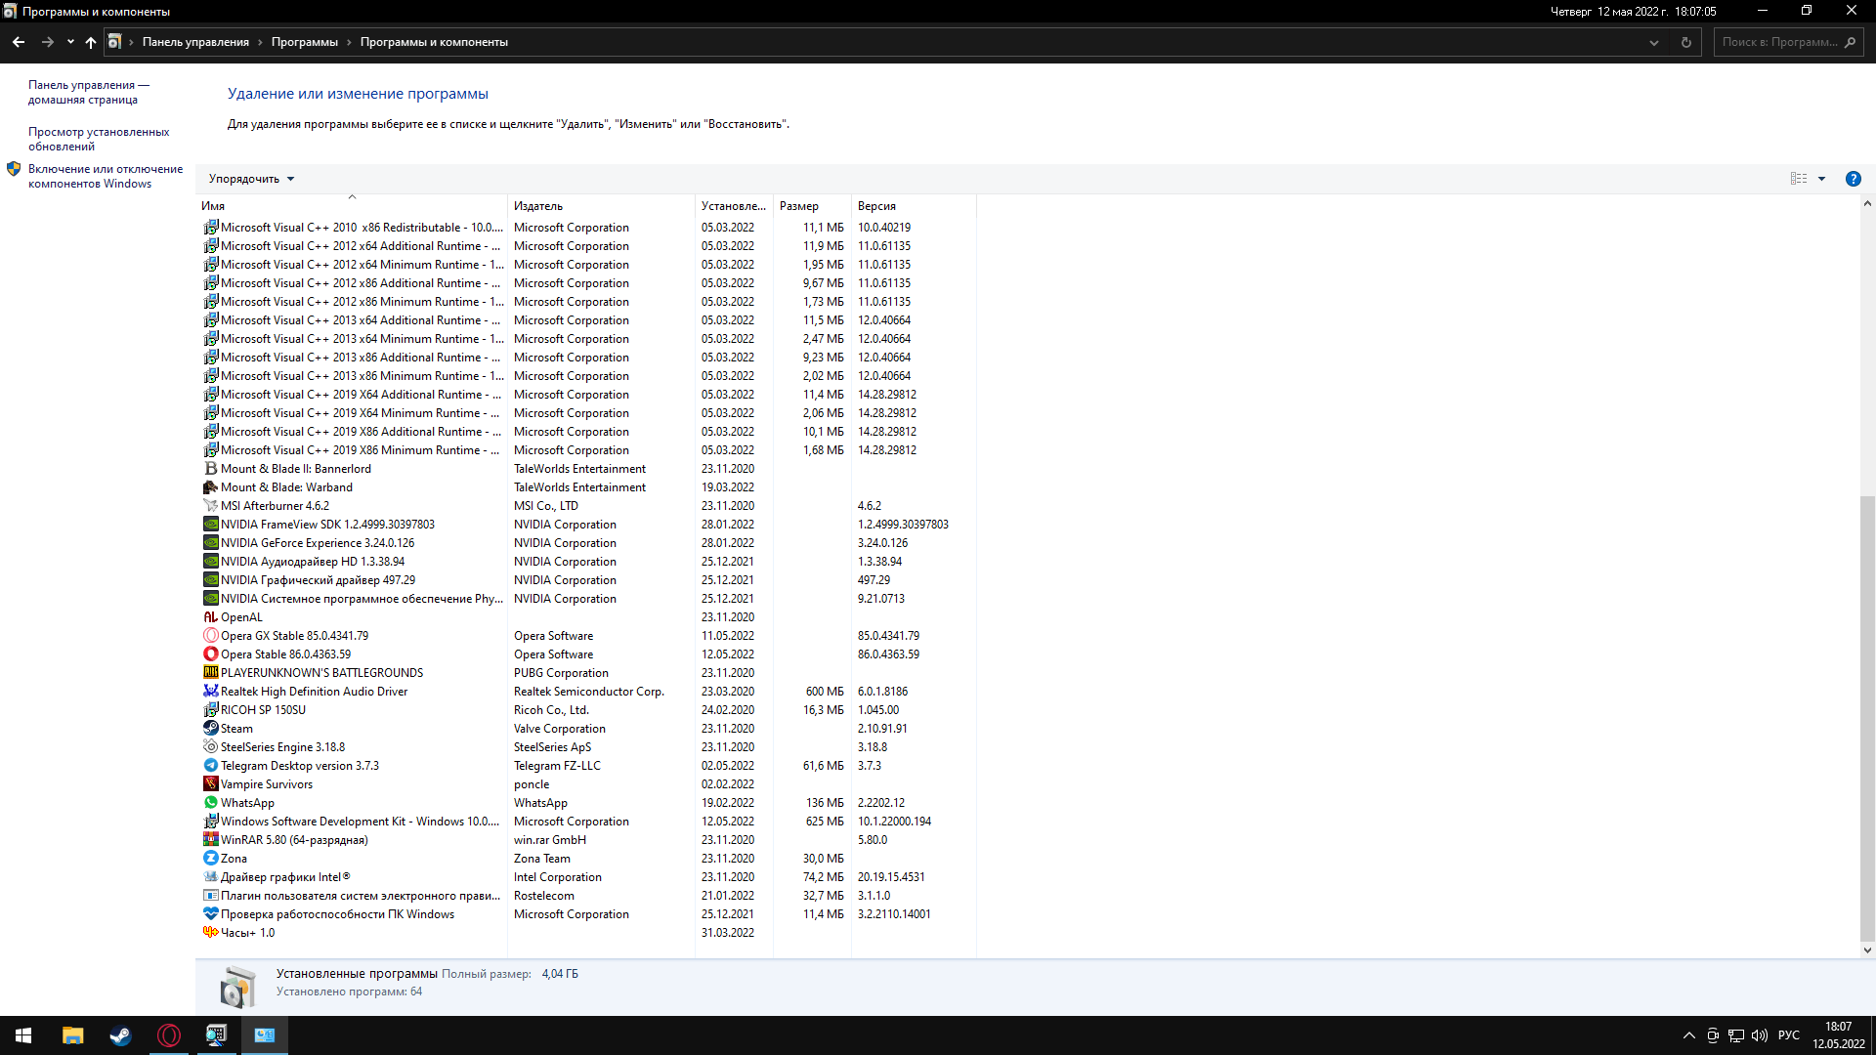Click the NVIDIA GeForce Experience icon
This screenshot has height=1055, width=1876.
(x=210, y=543)
